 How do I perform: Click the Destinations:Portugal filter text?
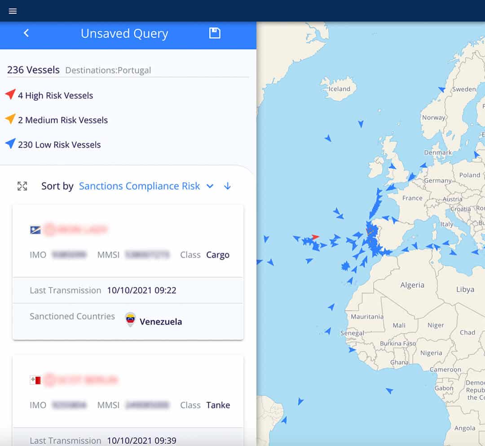108,70
